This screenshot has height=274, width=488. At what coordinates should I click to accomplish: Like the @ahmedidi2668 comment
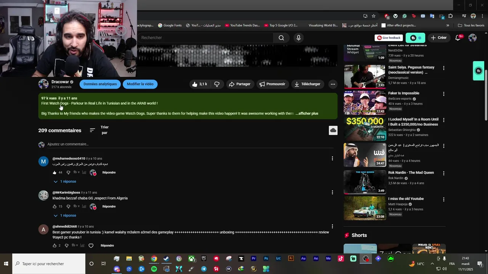click(55, 245)
